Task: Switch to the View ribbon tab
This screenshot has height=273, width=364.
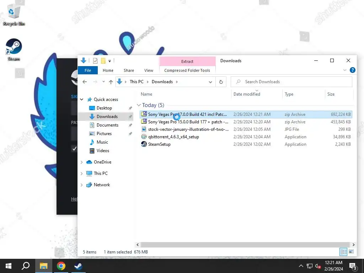Action: click(x=149, y=70)
